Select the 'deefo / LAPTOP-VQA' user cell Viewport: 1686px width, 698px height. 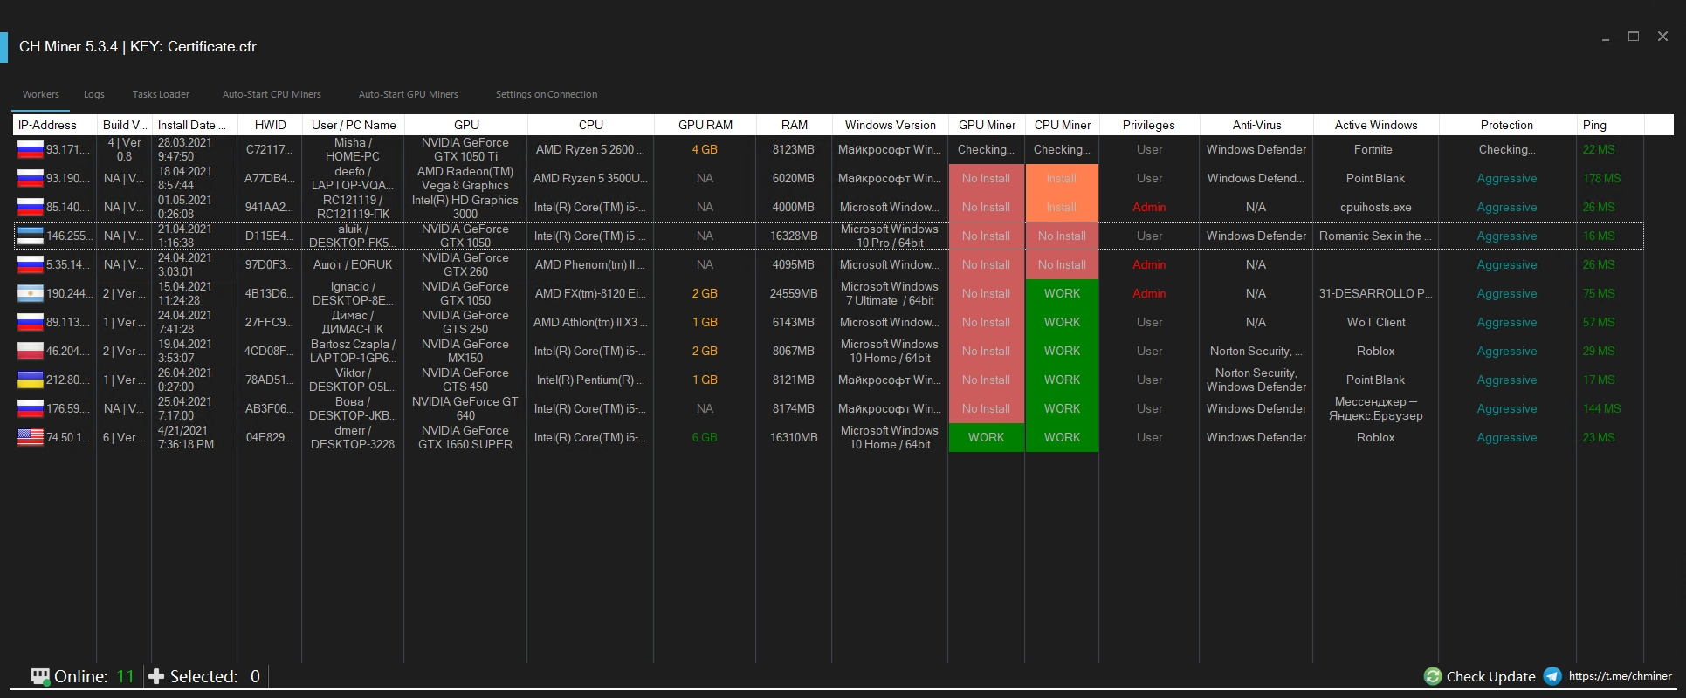(353, 178)
